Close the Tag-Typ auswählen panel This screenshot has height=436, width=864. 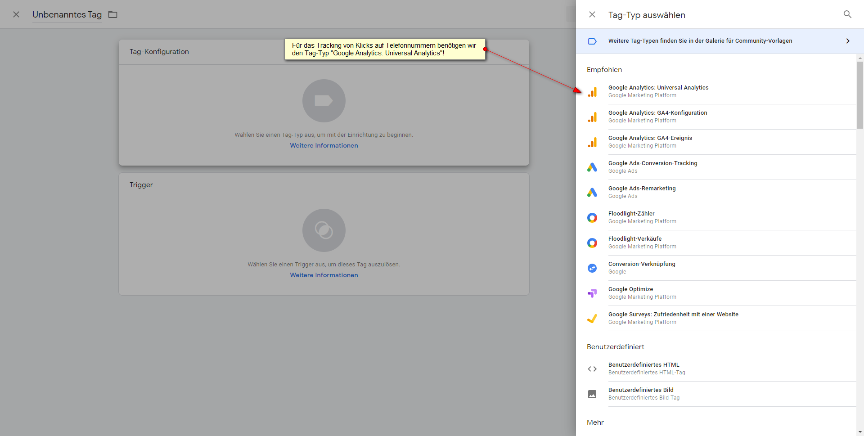pyautogui.click(x=592, y=14)
